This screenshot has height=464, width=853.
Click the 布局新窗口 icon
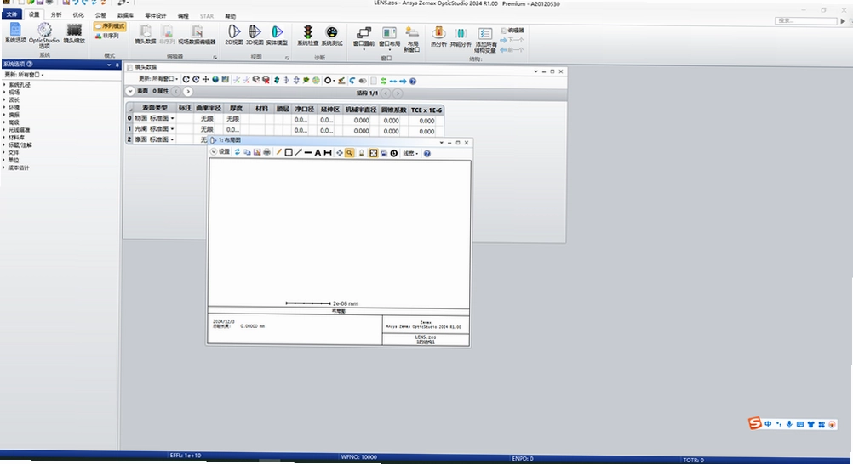point(412,39)
